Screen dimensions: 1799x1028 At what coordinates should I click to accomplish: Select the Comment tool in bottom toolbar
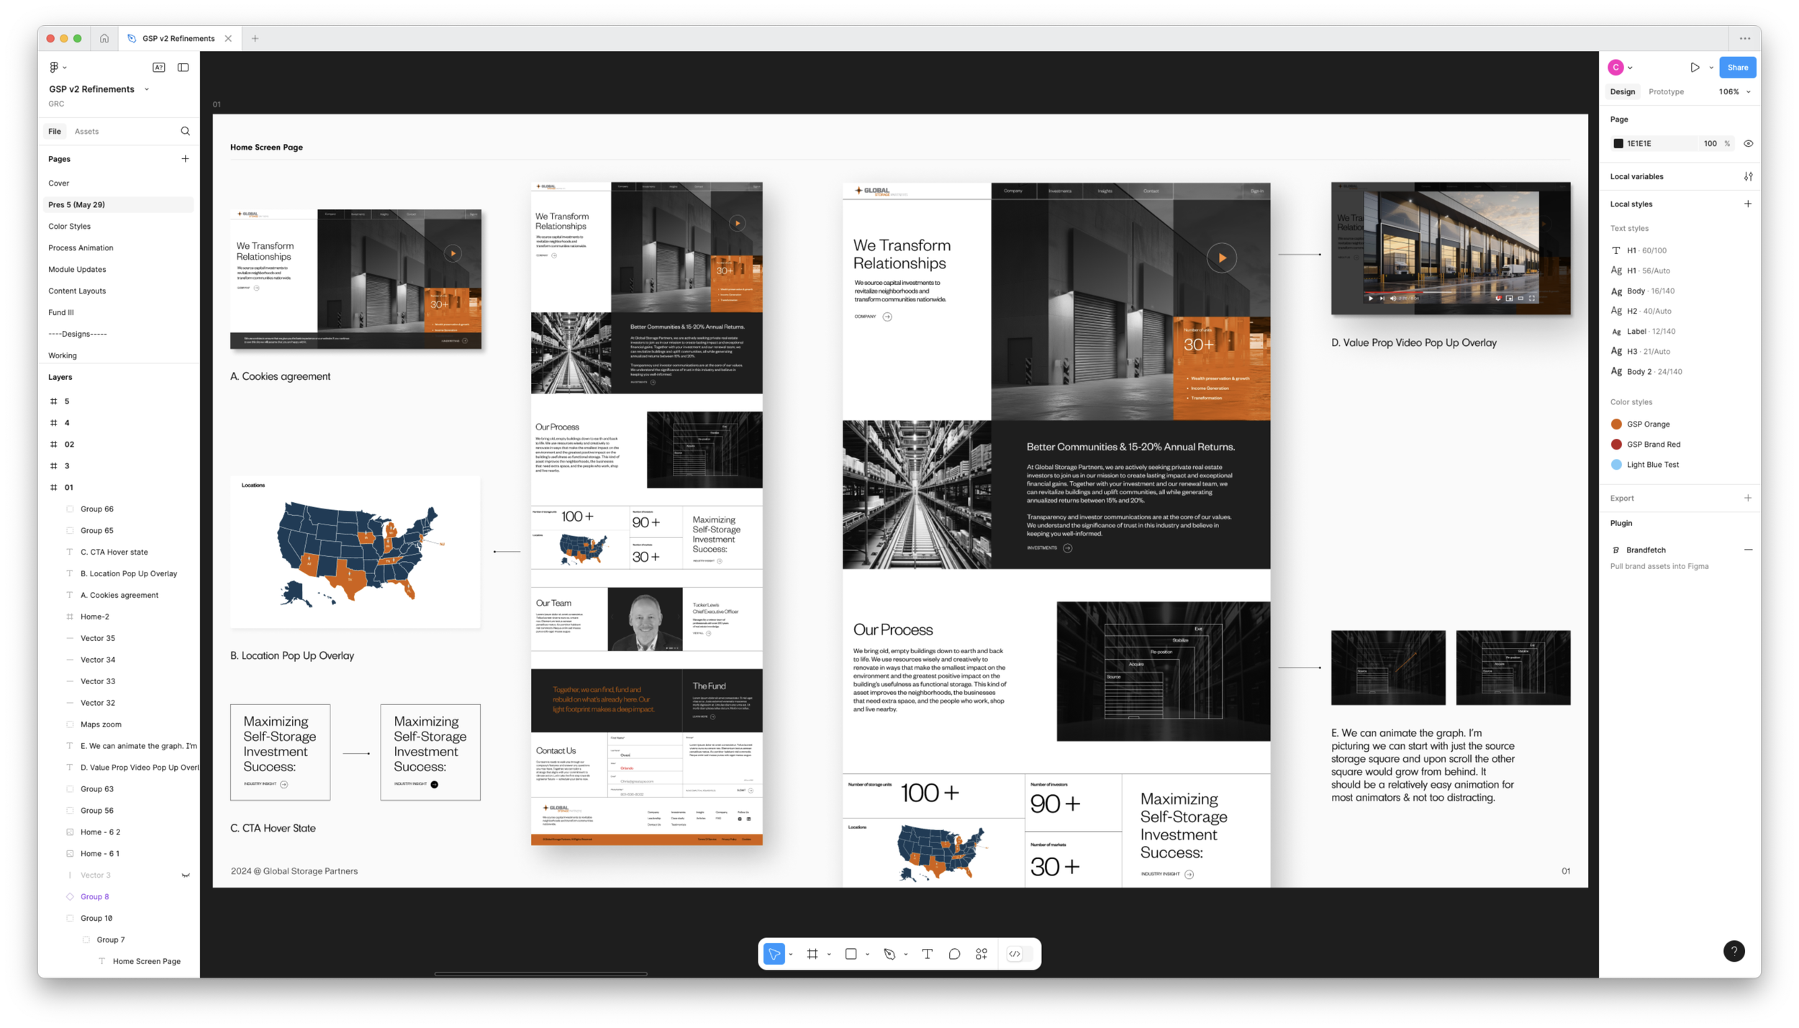[954, 954]
